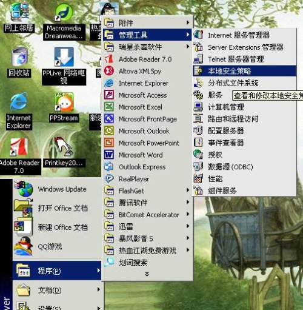Choose 分布式文件系统 from the menu
The width and height of the screenshot is (303, 310).
(244, 83)
